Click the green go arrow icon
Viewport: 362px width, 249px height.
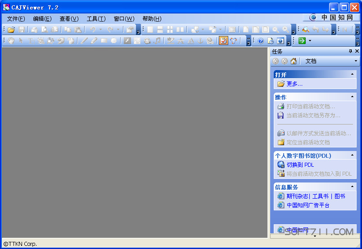coord(302,41)
